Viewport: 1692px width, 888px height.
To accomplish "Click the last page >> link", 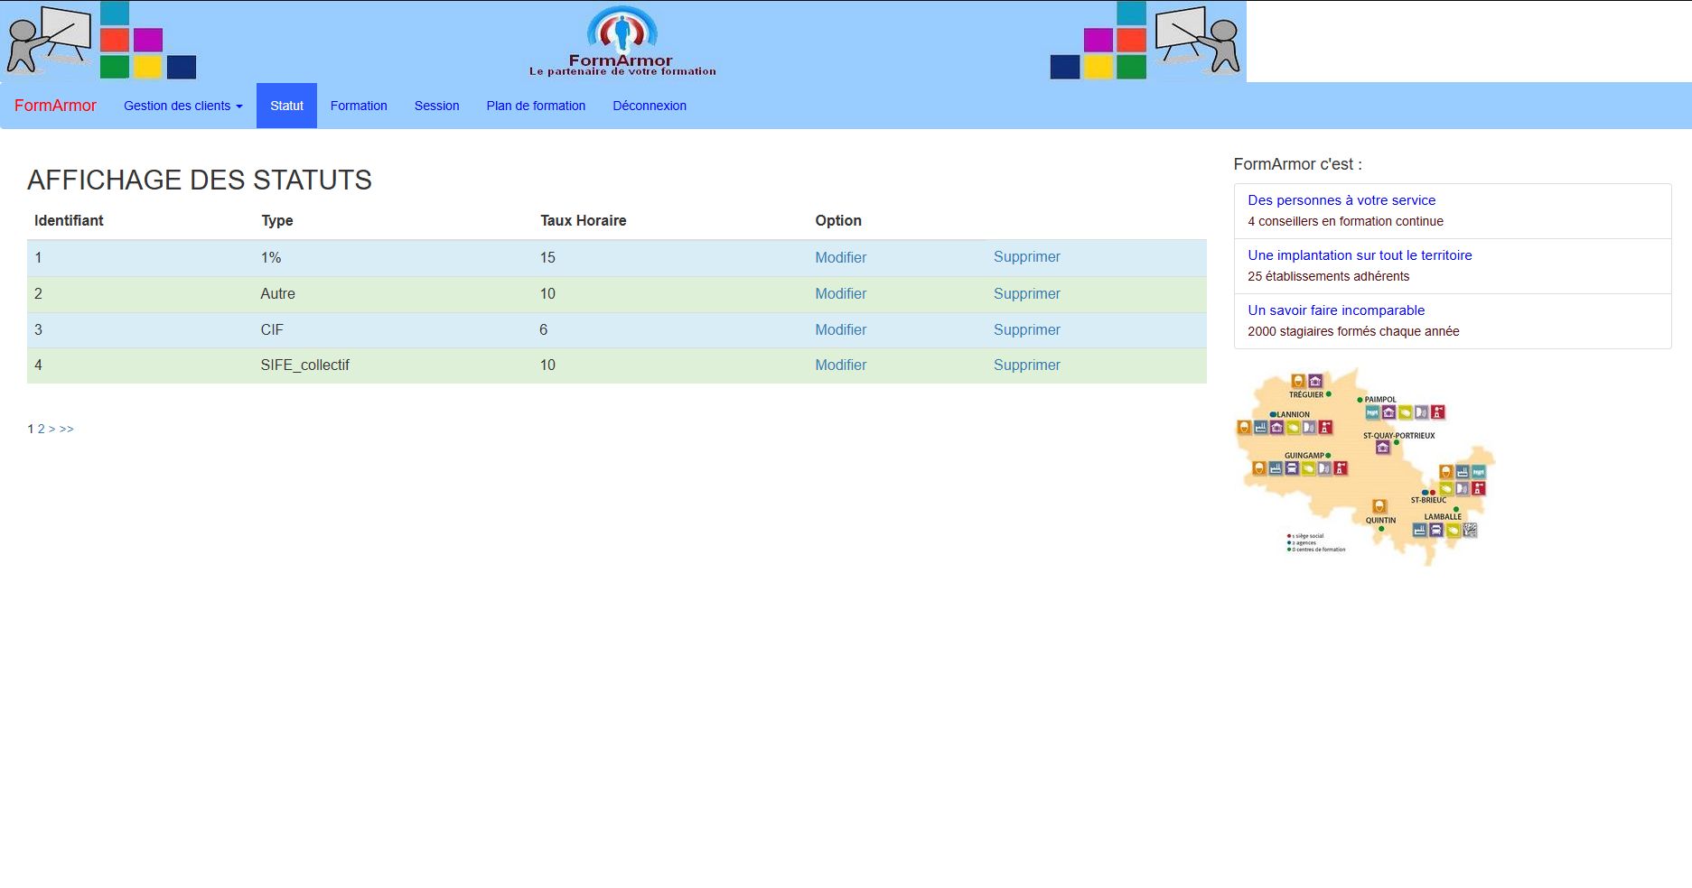I will click(67, 429).
